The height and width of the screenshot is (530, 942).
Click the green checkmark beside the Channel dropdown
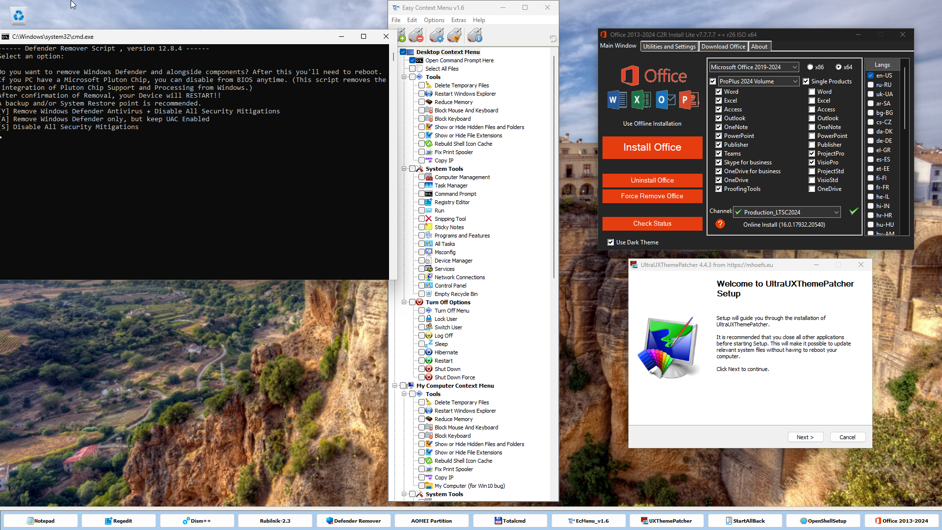tap(854, 211)
